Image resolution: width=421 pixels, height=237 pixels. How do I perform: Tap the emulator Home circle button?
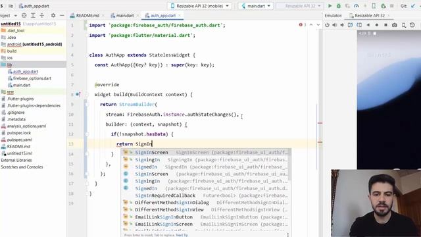tap(377, 25)
